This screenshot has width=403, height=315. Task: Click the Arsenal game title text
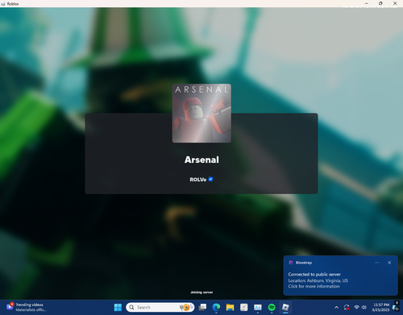[201, 160]
